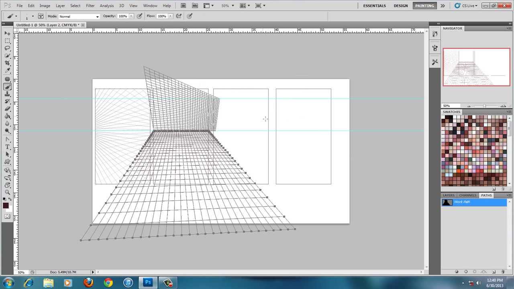Select the History Brush tool

7,101
